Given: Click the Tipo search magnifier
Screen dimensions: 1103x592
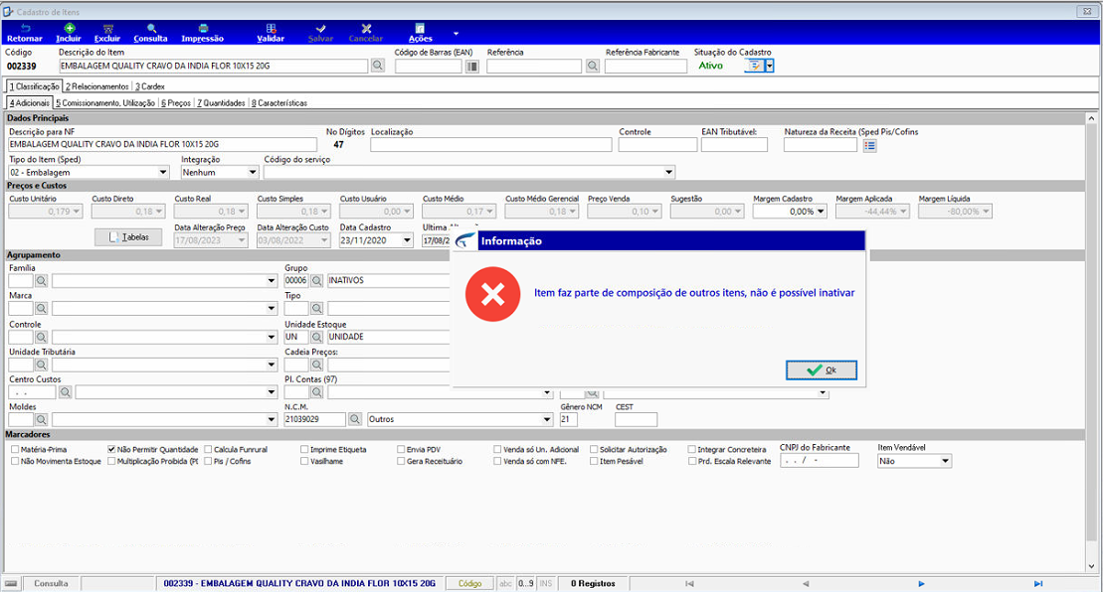Looking at the screenshot, I should [x=317, y=308].
